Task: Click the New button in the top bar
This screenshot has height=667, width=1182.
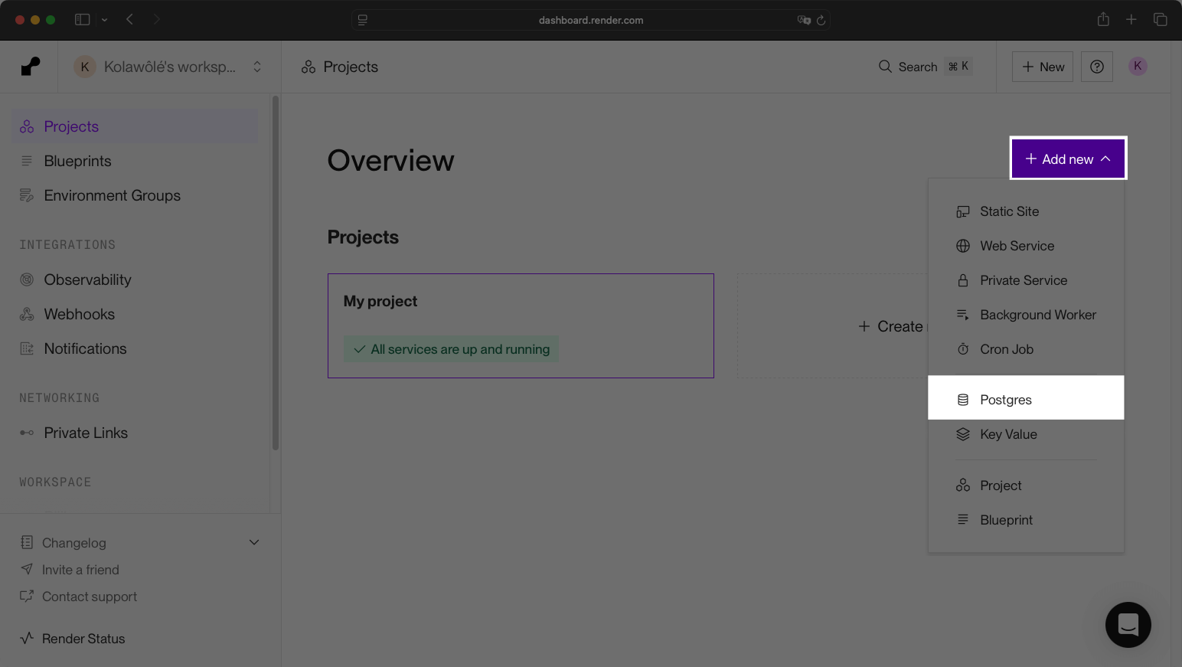Action: [x=1042, y=67]
